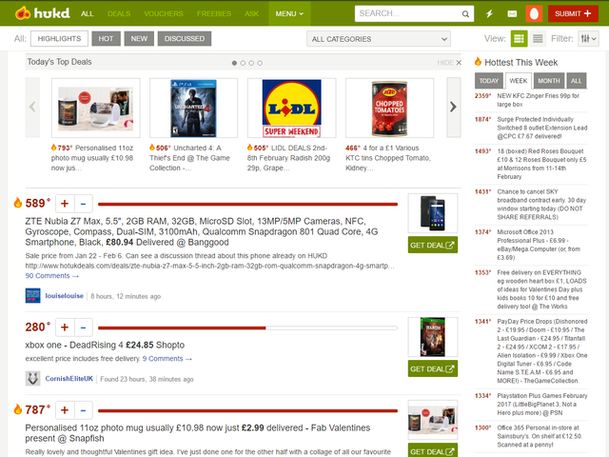Open Uncharted 4 top deal thumbnail

tap(193, 108)
